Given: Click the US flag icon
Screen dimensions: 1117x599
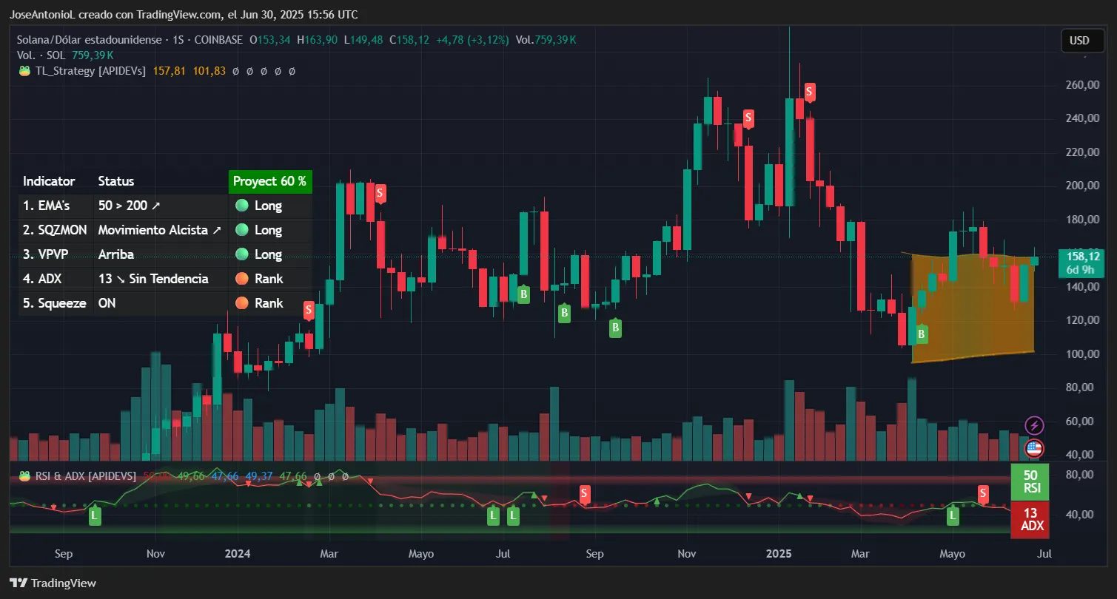Looking at the screenshot, I should [1034, 448].
